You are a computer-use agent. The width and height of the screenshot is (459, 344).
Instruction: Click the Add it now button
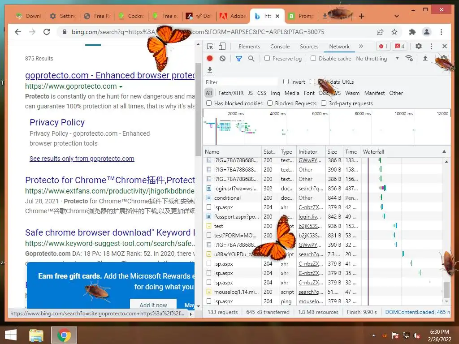153,305
